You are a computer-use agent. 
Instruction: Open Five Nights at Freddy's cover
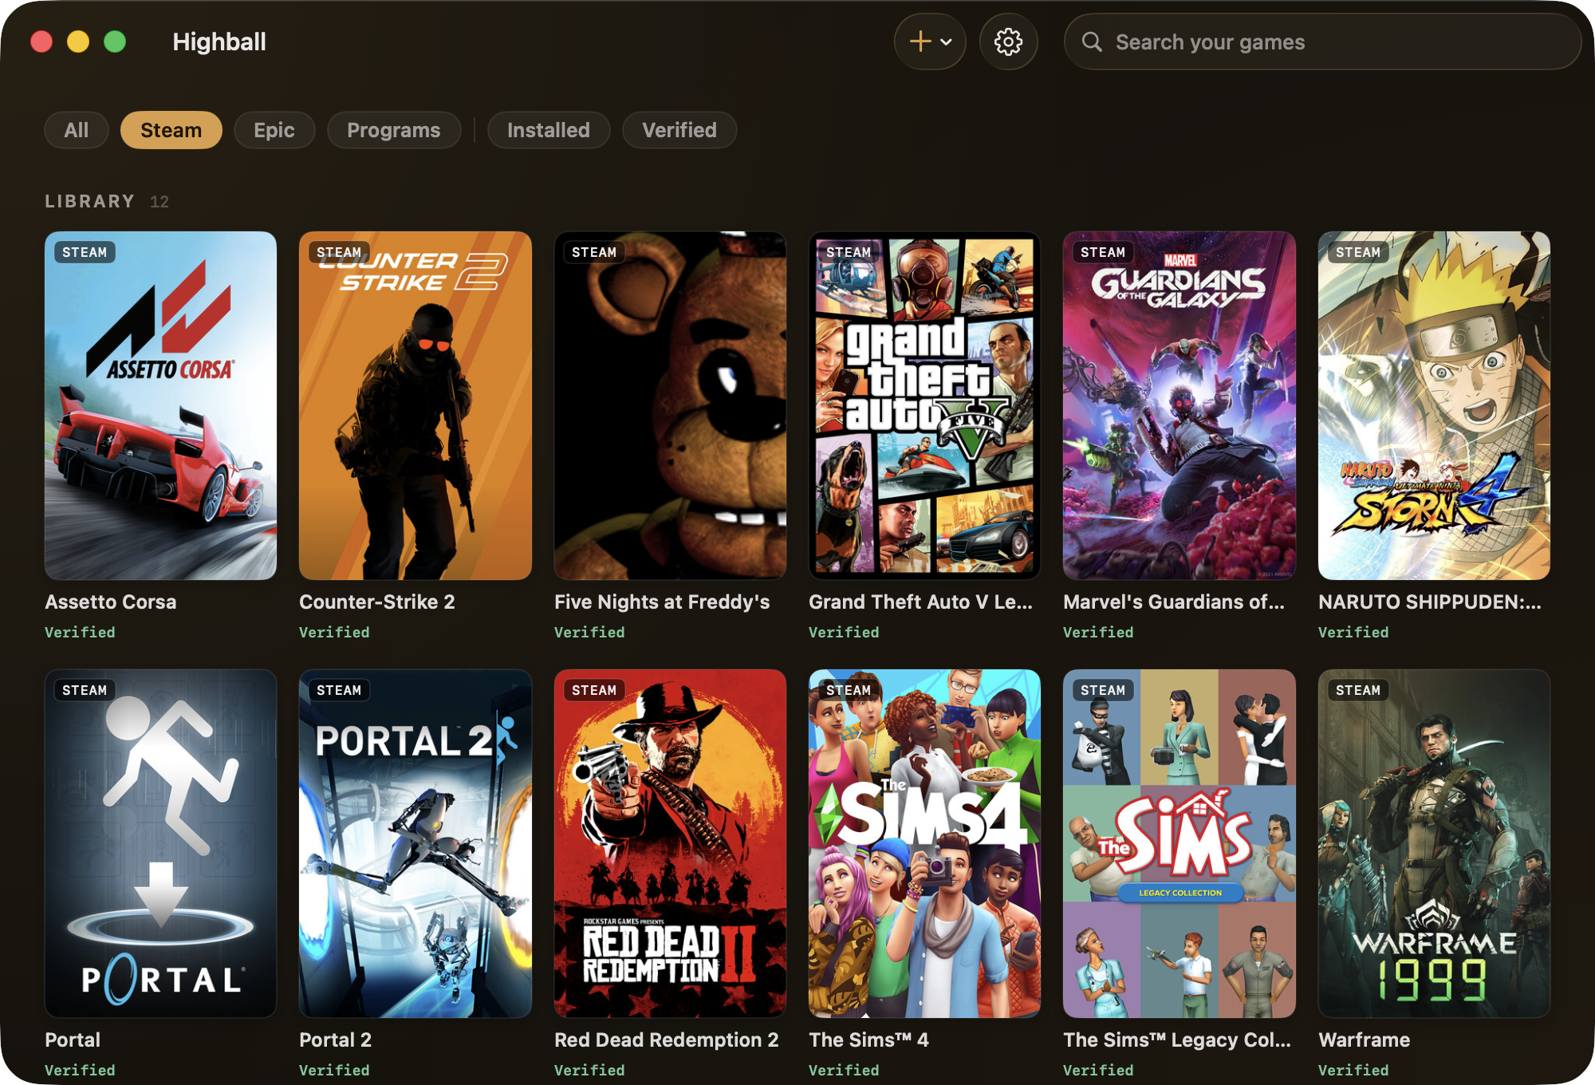(x=670, y=405)
